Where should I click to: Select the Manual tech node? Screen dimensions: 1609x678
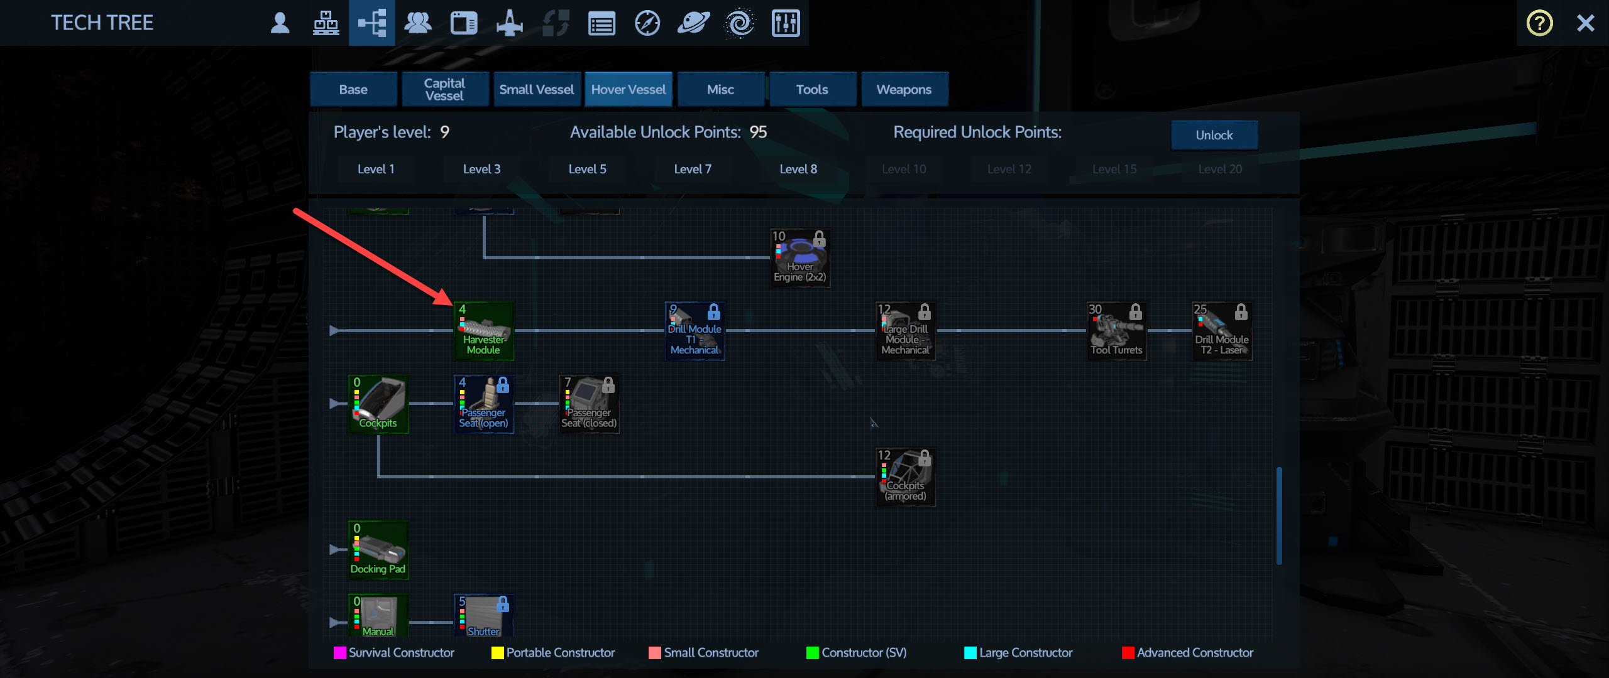click(x=378, y=616)
